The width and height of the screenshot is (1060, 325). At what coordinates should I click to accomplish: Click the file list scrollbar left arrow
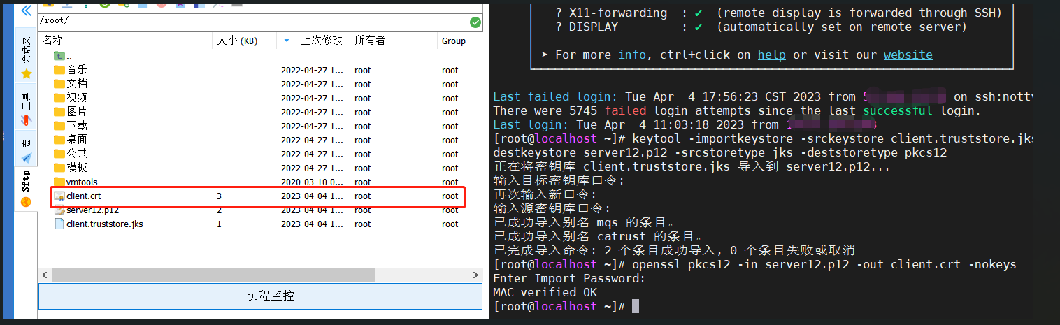tap(45, 275)
